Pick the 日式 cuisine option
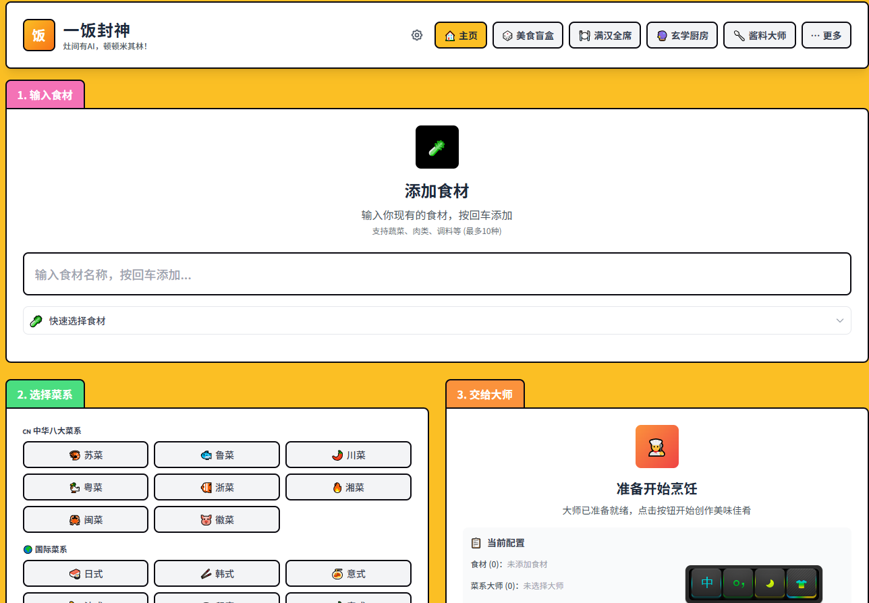The image size is (869, 603). point(86,573)
